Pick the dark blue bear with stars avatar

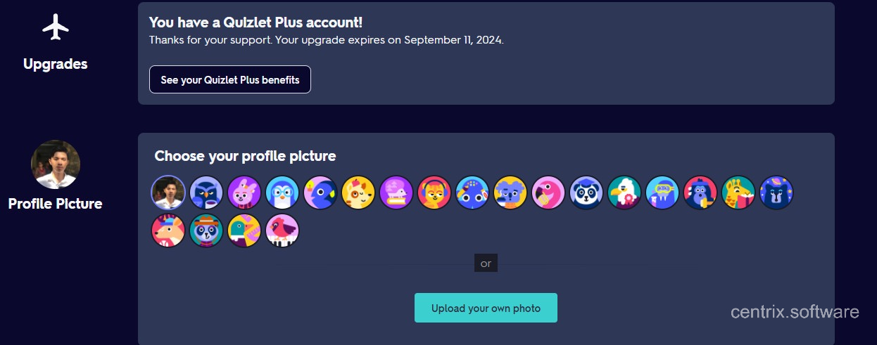point(776,193)
